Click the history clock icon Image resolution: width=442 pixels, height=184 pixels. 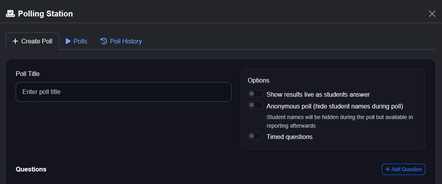[x=104, y=41]
